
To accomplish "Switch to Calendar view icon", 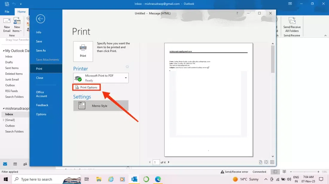I will (x=15, y=164).
